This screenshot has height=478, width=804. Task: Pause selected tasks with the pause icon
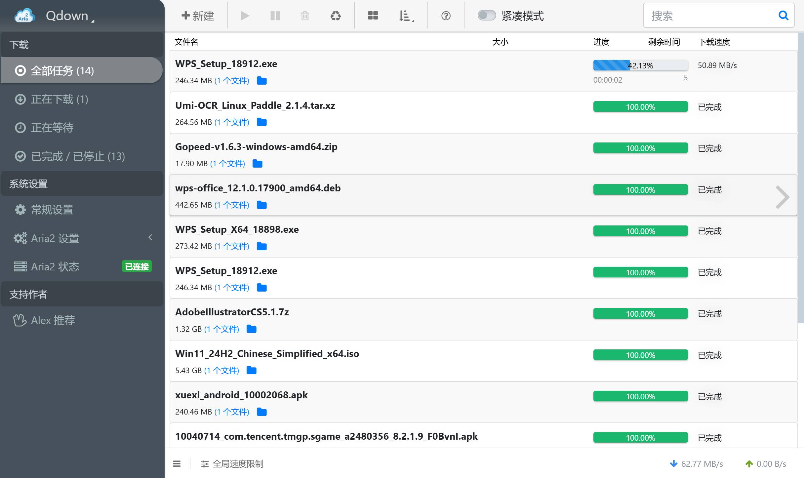275,16
